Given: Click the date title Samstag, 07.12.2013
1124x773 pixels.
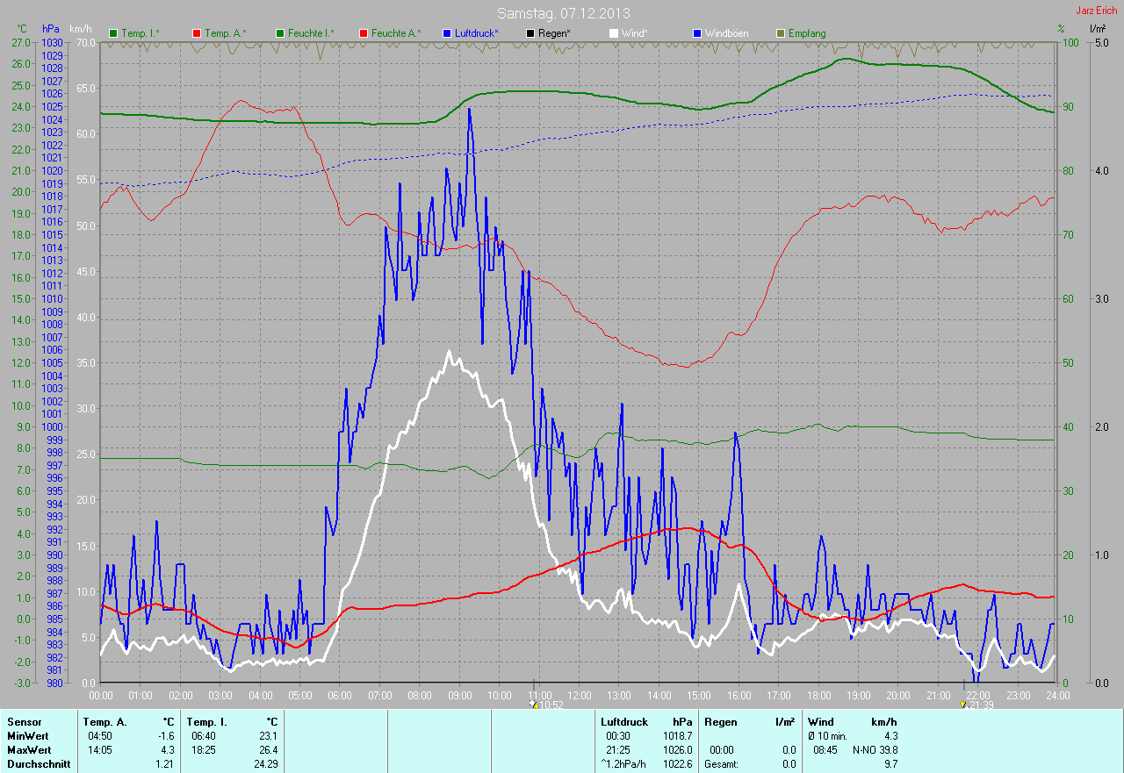Looking at the screenshot, I should pos(563,13).
